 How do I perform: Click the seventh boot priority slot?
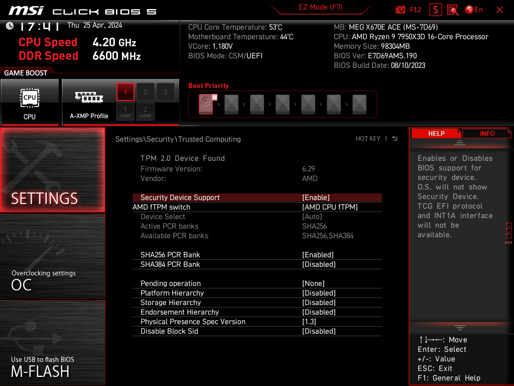tap(359, 105)
